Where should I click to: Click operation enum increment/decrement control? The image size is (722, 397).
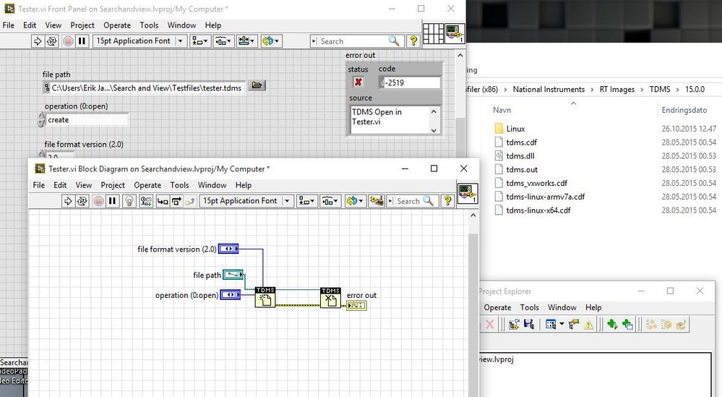pos(41,120)
